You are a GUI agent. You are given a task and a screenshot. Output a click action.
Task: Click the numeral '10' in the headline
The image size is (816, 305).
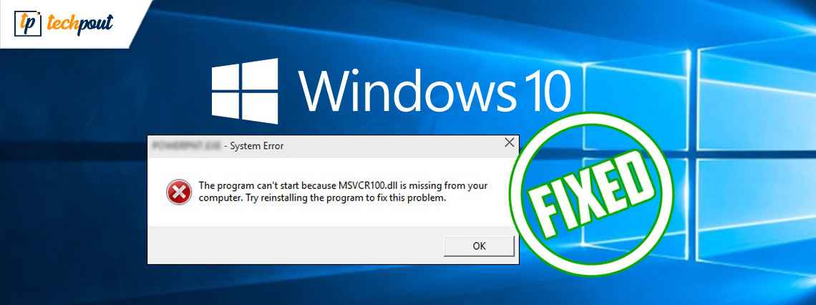tap(544, 92)
